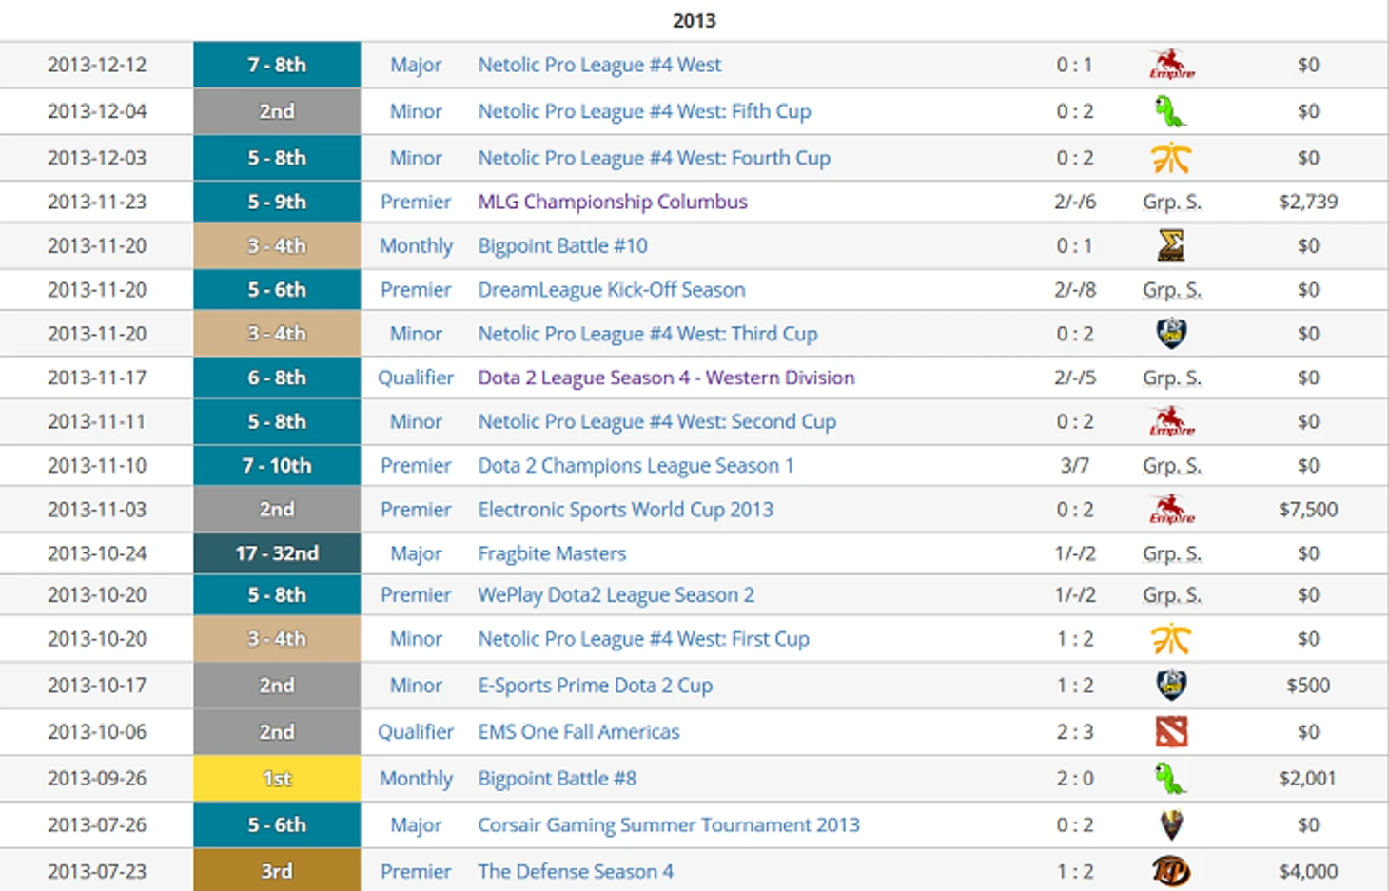Open the Fragbite Masters tournament page

click(552, 553)
